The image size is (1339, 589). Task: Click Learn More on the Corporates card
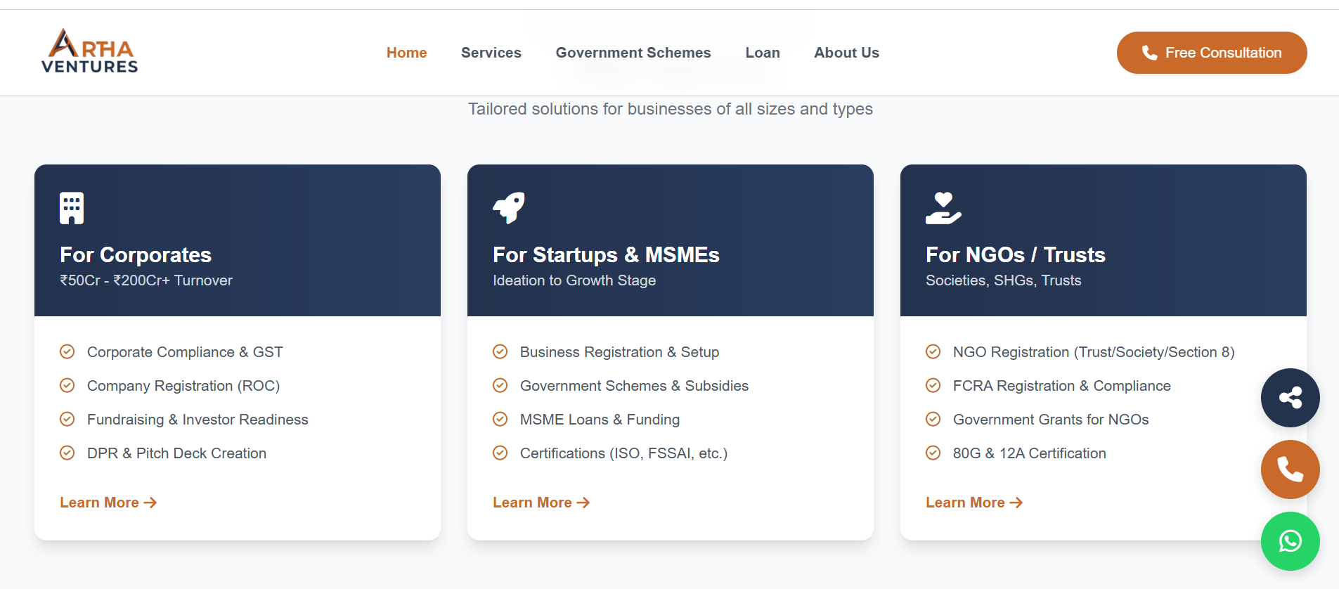[x=108, y=503]
